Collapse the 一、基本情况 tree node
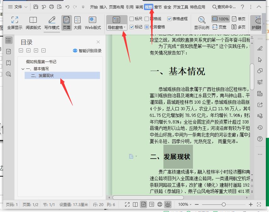Viewport: 269px width, 212px height. [x=23, y=69]
